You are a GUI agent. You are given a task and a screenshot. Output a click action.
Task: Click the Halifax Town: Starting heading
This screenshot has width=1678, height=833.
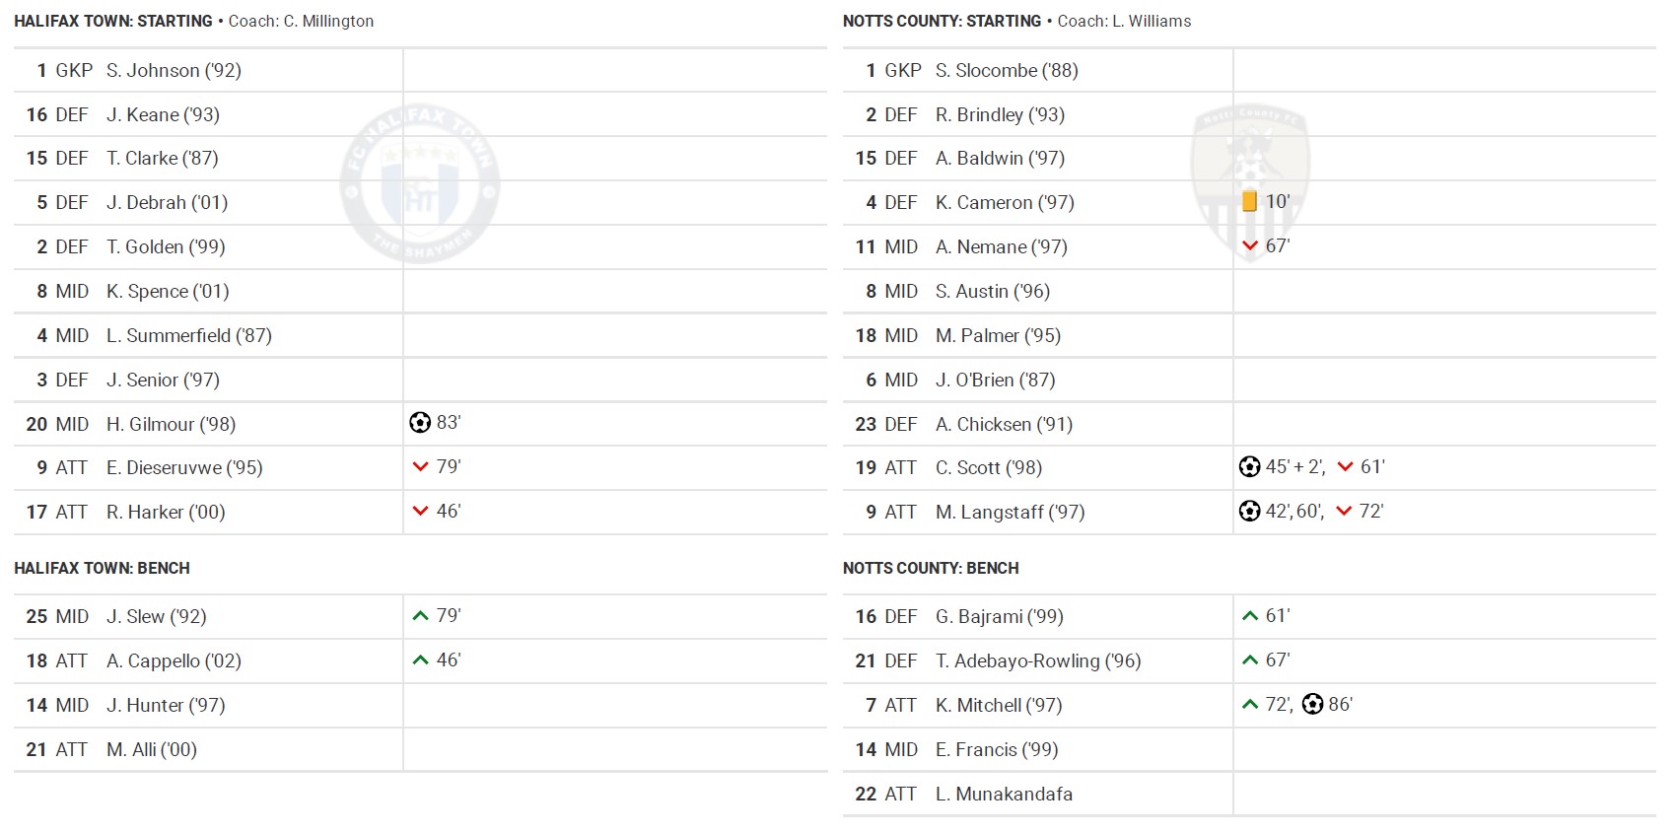(113, 22)
